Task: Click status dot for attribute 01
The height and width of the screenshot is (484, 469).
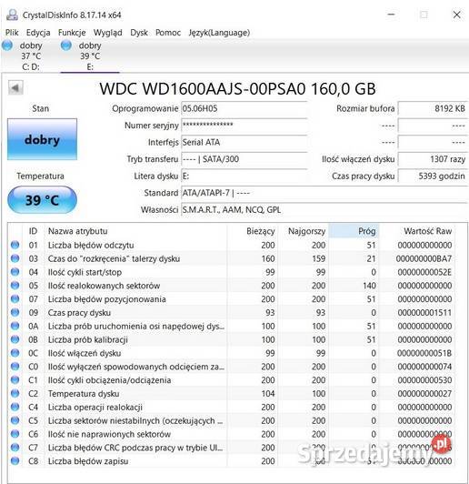Action: click(x=15, y=245)
